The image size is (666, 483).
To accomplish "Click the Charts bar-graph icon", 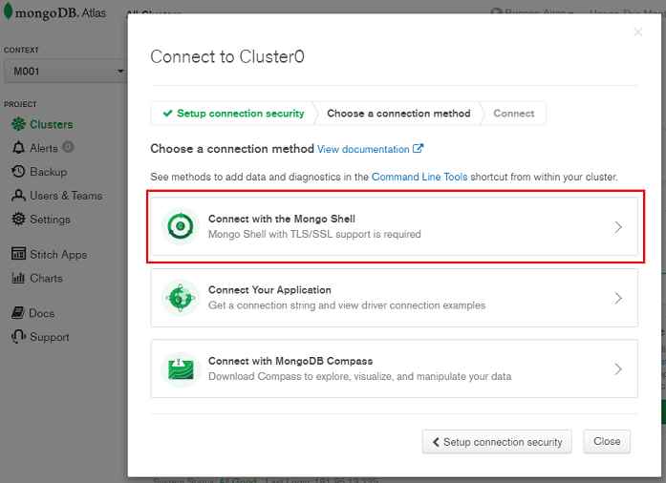I will 18,278.
